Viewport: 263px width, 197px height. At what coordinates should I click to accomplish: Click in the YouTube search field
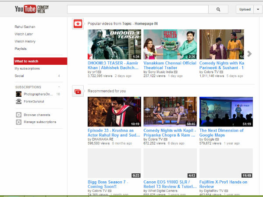pos(138,9)
